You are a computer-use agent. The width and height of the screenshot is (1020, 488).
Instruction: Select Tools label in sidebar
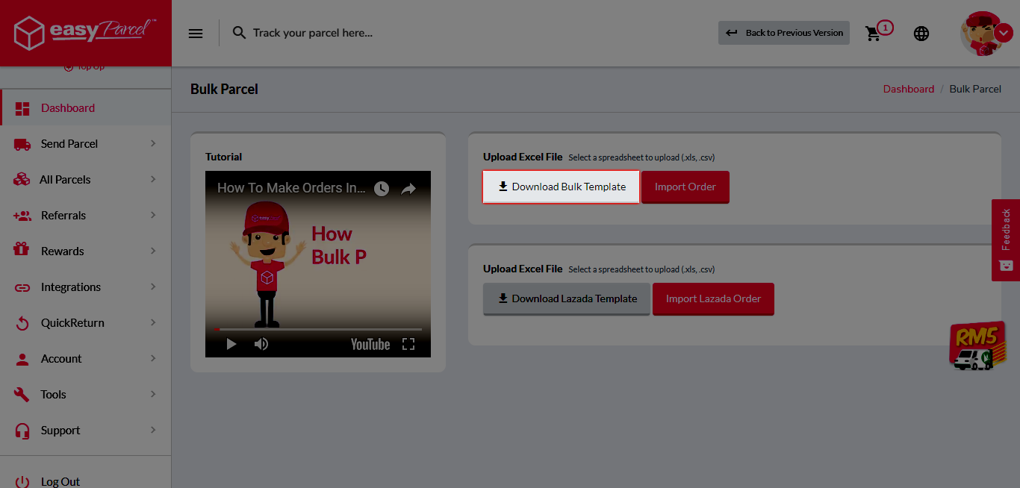pos(53,394)
